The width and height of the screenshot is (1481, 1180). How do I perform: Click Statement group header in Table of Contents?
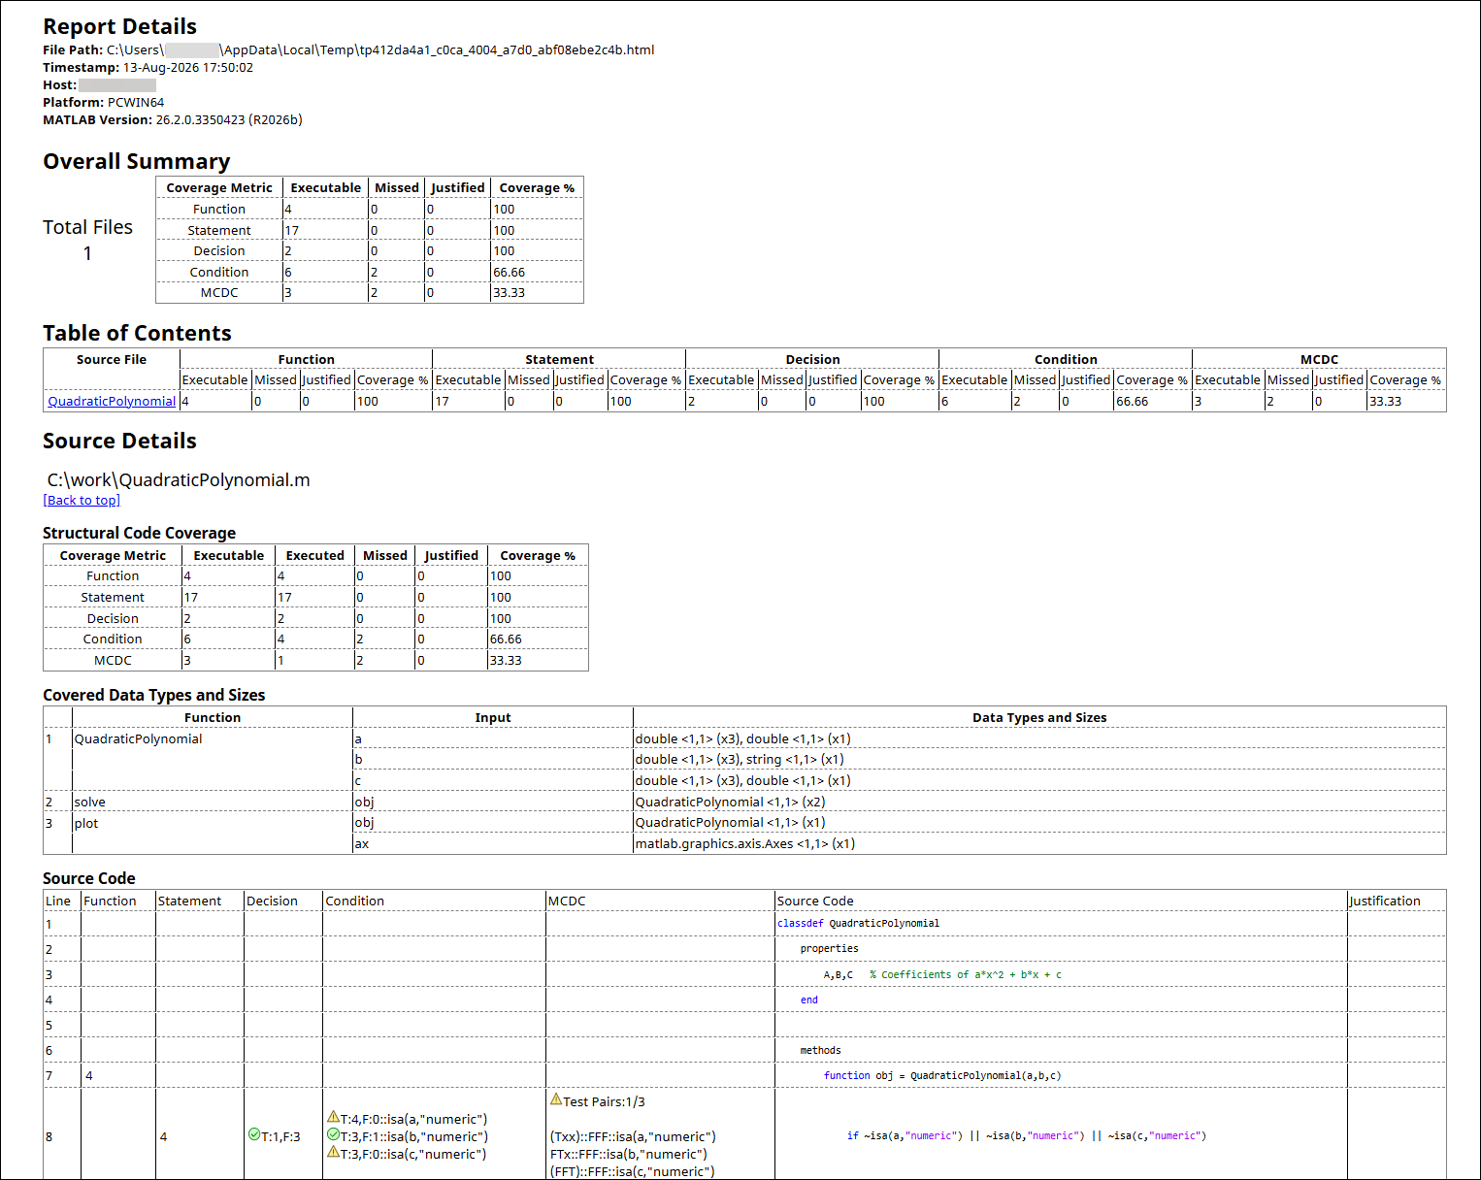point(559,359)
